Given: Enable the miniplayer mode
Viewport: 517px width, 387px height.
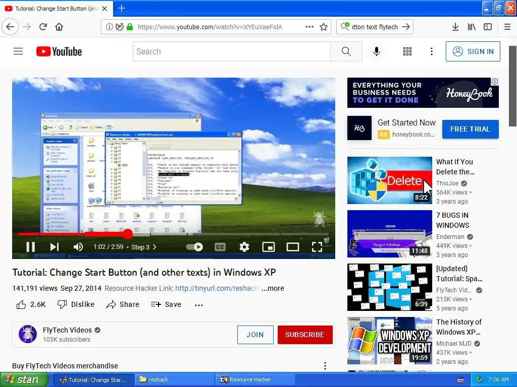Looking at the screenshot, I should [269, 247].
